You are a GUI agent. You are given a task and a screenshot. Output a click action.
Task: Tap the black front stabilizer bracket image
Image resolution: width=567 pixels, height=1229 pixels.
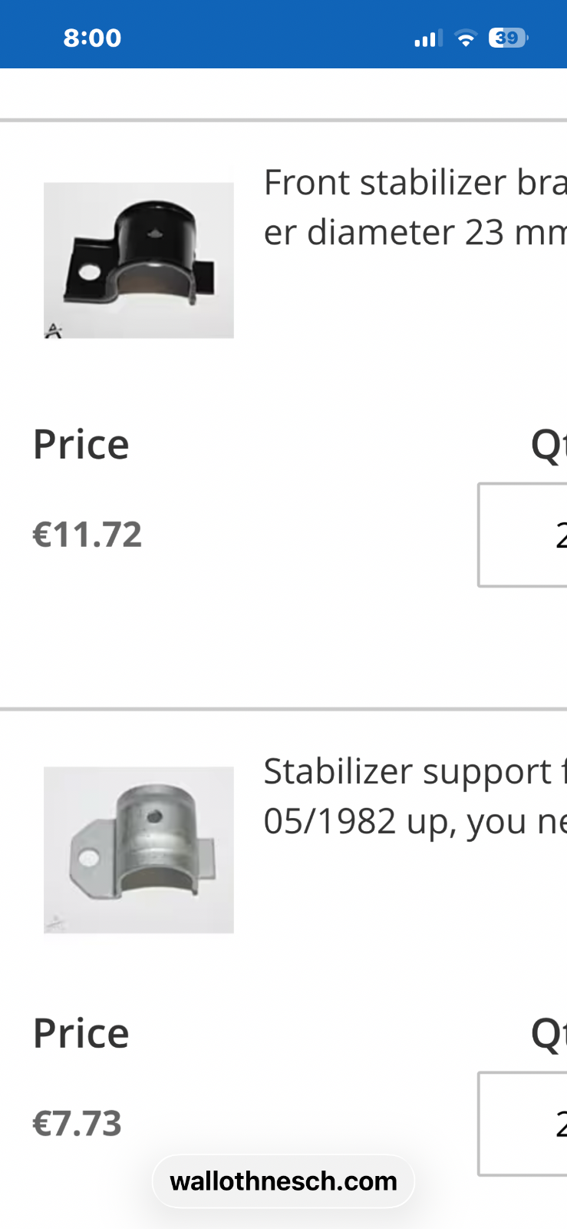pos(139,260)
